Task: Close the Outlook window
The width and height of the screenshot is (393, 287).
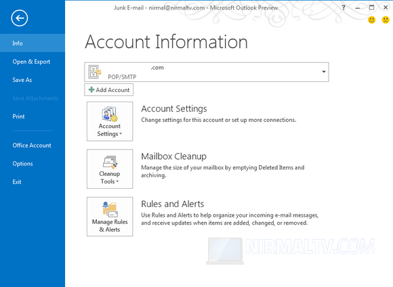Action: coord(386,7)
